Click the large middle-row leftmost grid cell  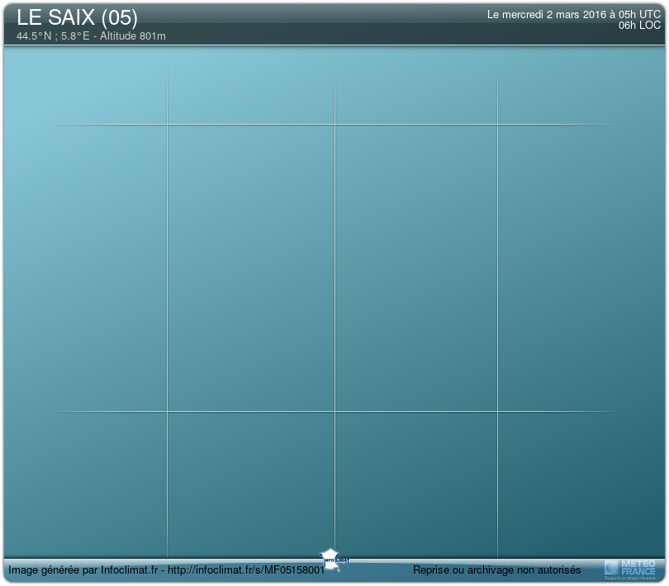tap(86, 267)
